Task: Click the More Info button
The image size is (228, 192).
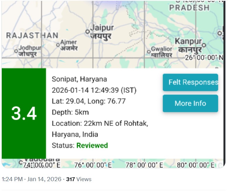Action: tap(190, 103)
